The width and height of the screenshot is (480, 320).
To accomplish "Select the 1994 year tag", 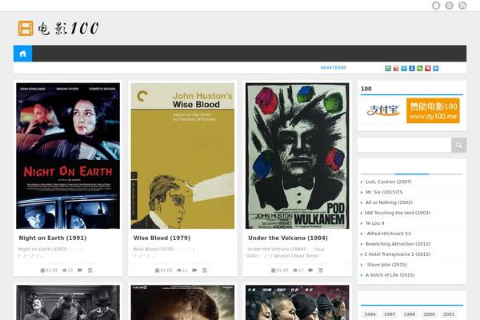I will (370, 314).
